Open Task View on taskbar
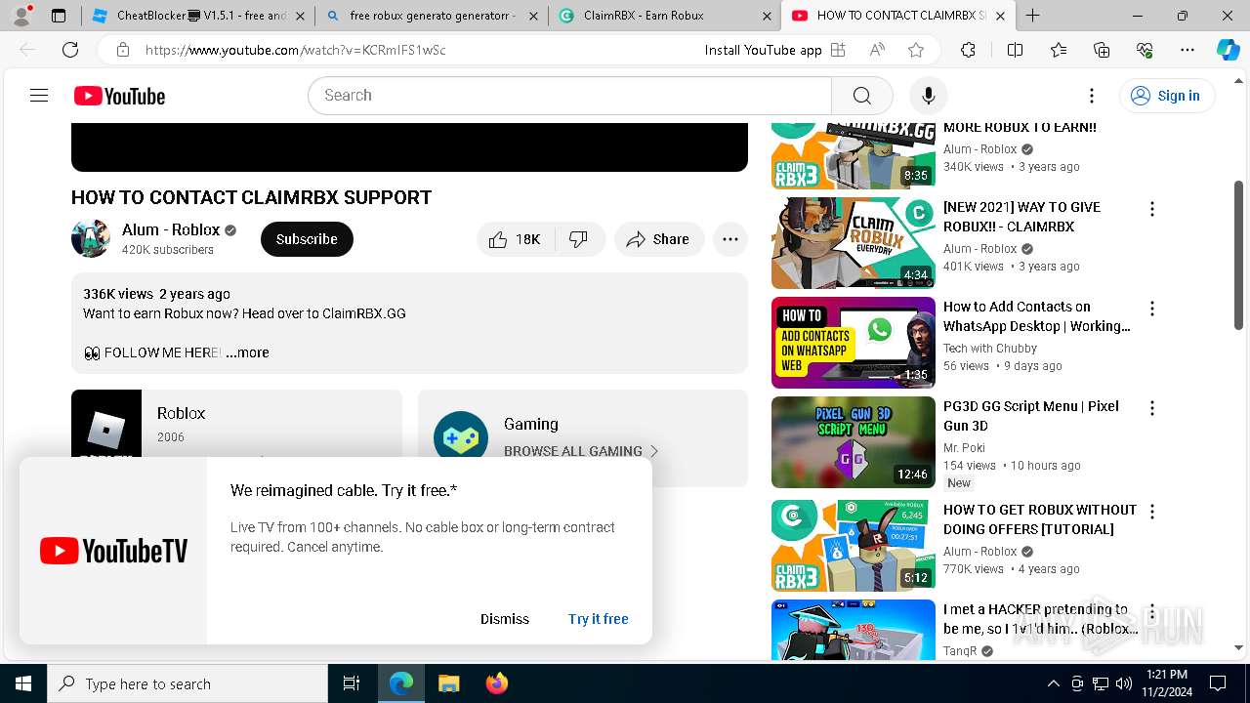The height and width of the screenshot is (703, 1250). 352,683
